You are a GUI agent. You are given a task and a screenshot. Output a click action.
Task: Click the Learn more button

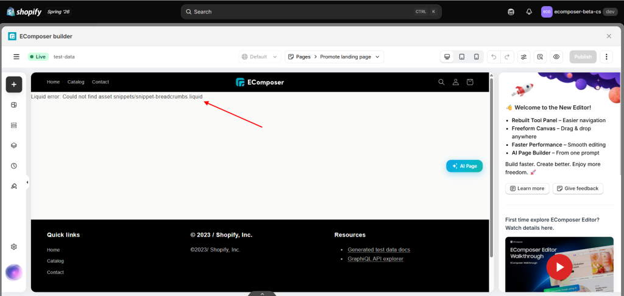pyautogui.click(x=527, y=188)
